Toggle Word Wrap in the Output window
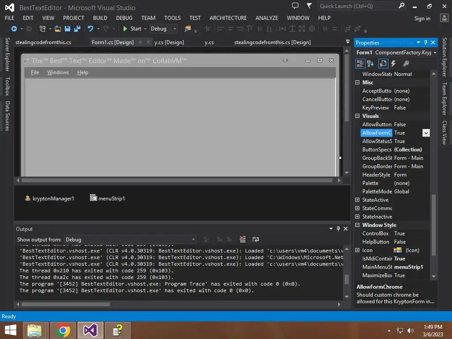Viewport: 452px width, 339px height. tap(256, 239)
